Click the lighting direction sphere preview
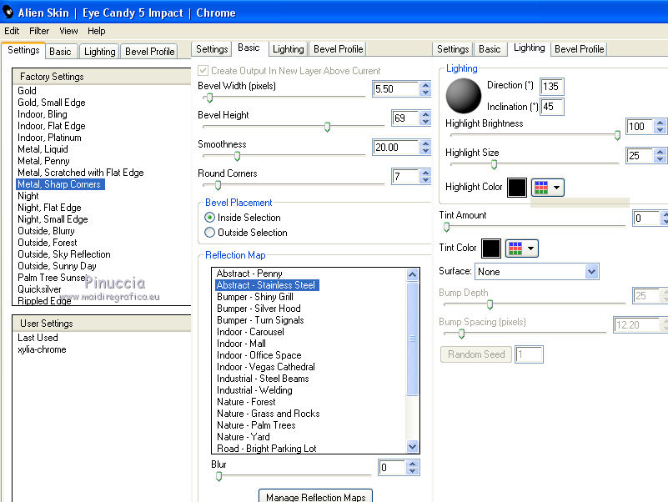This screenshot has height=502, width=668. click(464, 95)
